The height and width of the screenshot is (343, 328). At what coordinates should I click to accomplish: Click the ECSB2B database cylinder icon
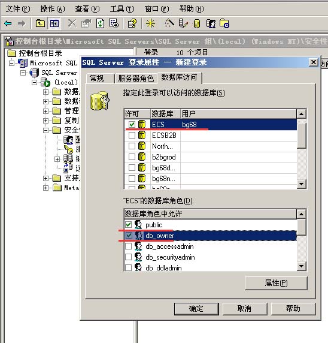click(142, 135)
